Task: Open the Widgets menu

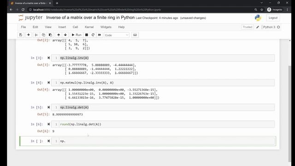Action: point(106,27)
